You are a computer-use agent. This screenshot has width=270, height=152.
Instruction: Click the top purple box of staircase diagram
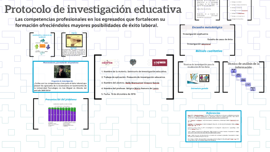coord(233,71)
